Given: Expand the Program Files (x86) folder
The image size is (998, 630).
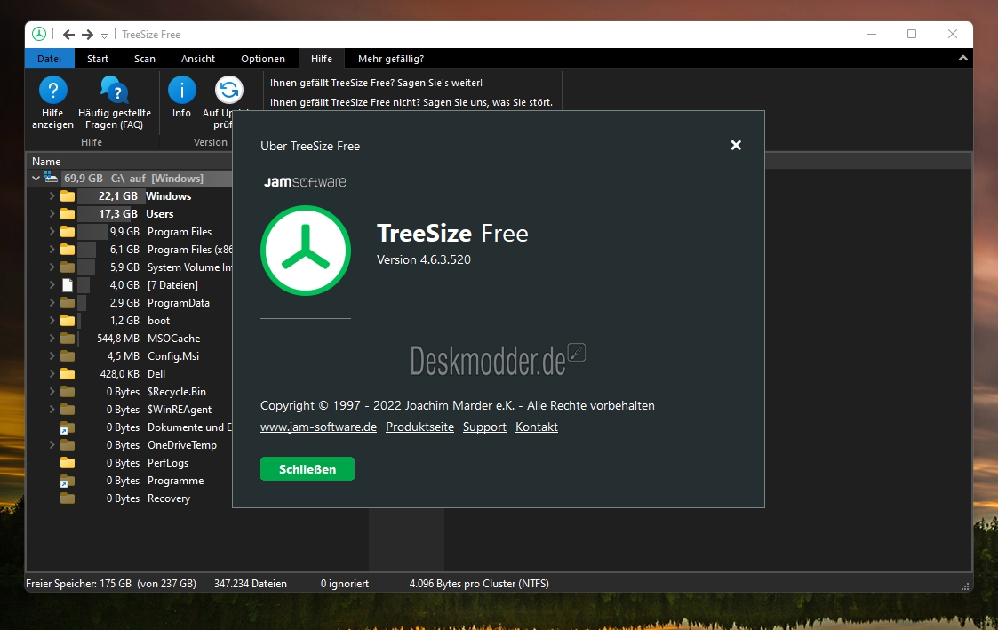Looking at the screenshot, I should point(52,250).
